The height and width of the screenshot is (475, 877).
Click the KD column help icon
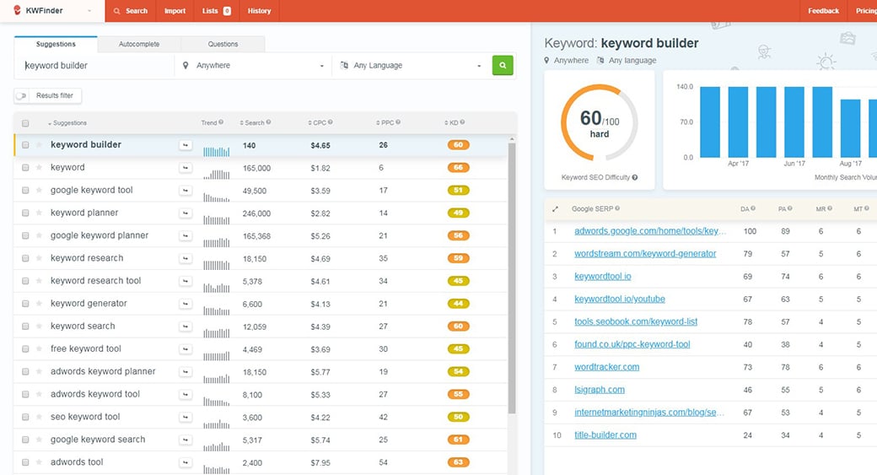[x=462, y=123]
